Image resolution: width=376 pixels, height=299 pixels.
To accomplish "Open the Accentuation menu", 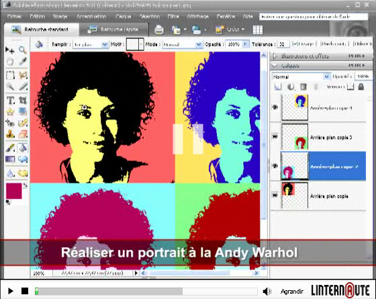I will pos(91,17).
